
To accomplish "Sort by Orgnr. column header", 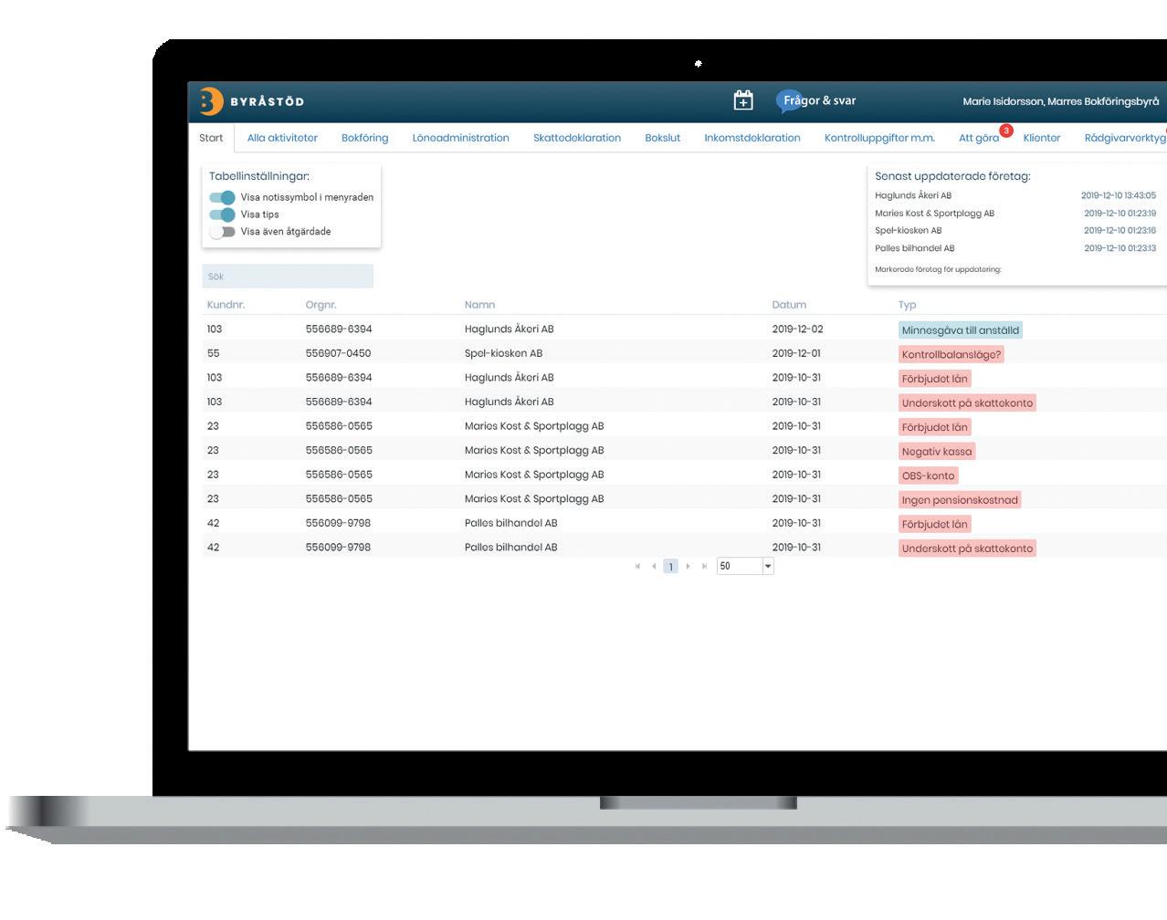I will click(321, 305).
